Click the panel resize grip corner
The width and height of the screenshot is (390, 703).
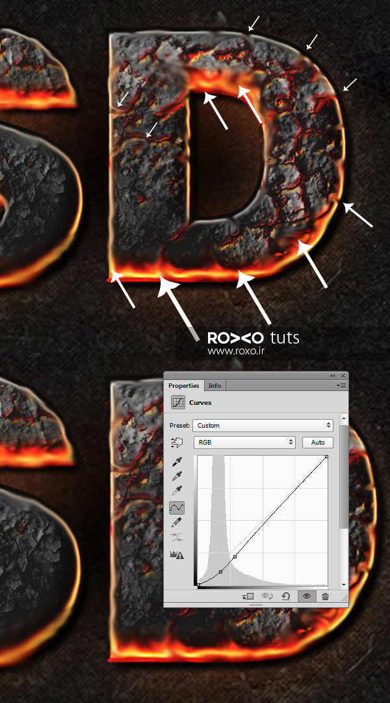click(344, 597)
